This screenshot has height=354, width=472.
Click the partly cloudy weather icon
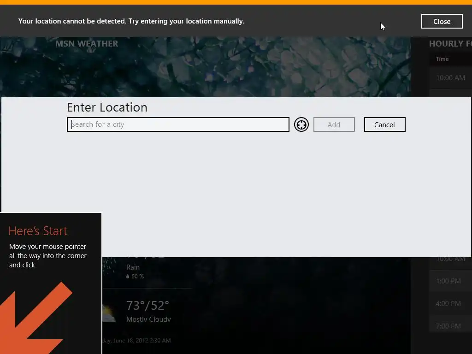coord(109,313)
